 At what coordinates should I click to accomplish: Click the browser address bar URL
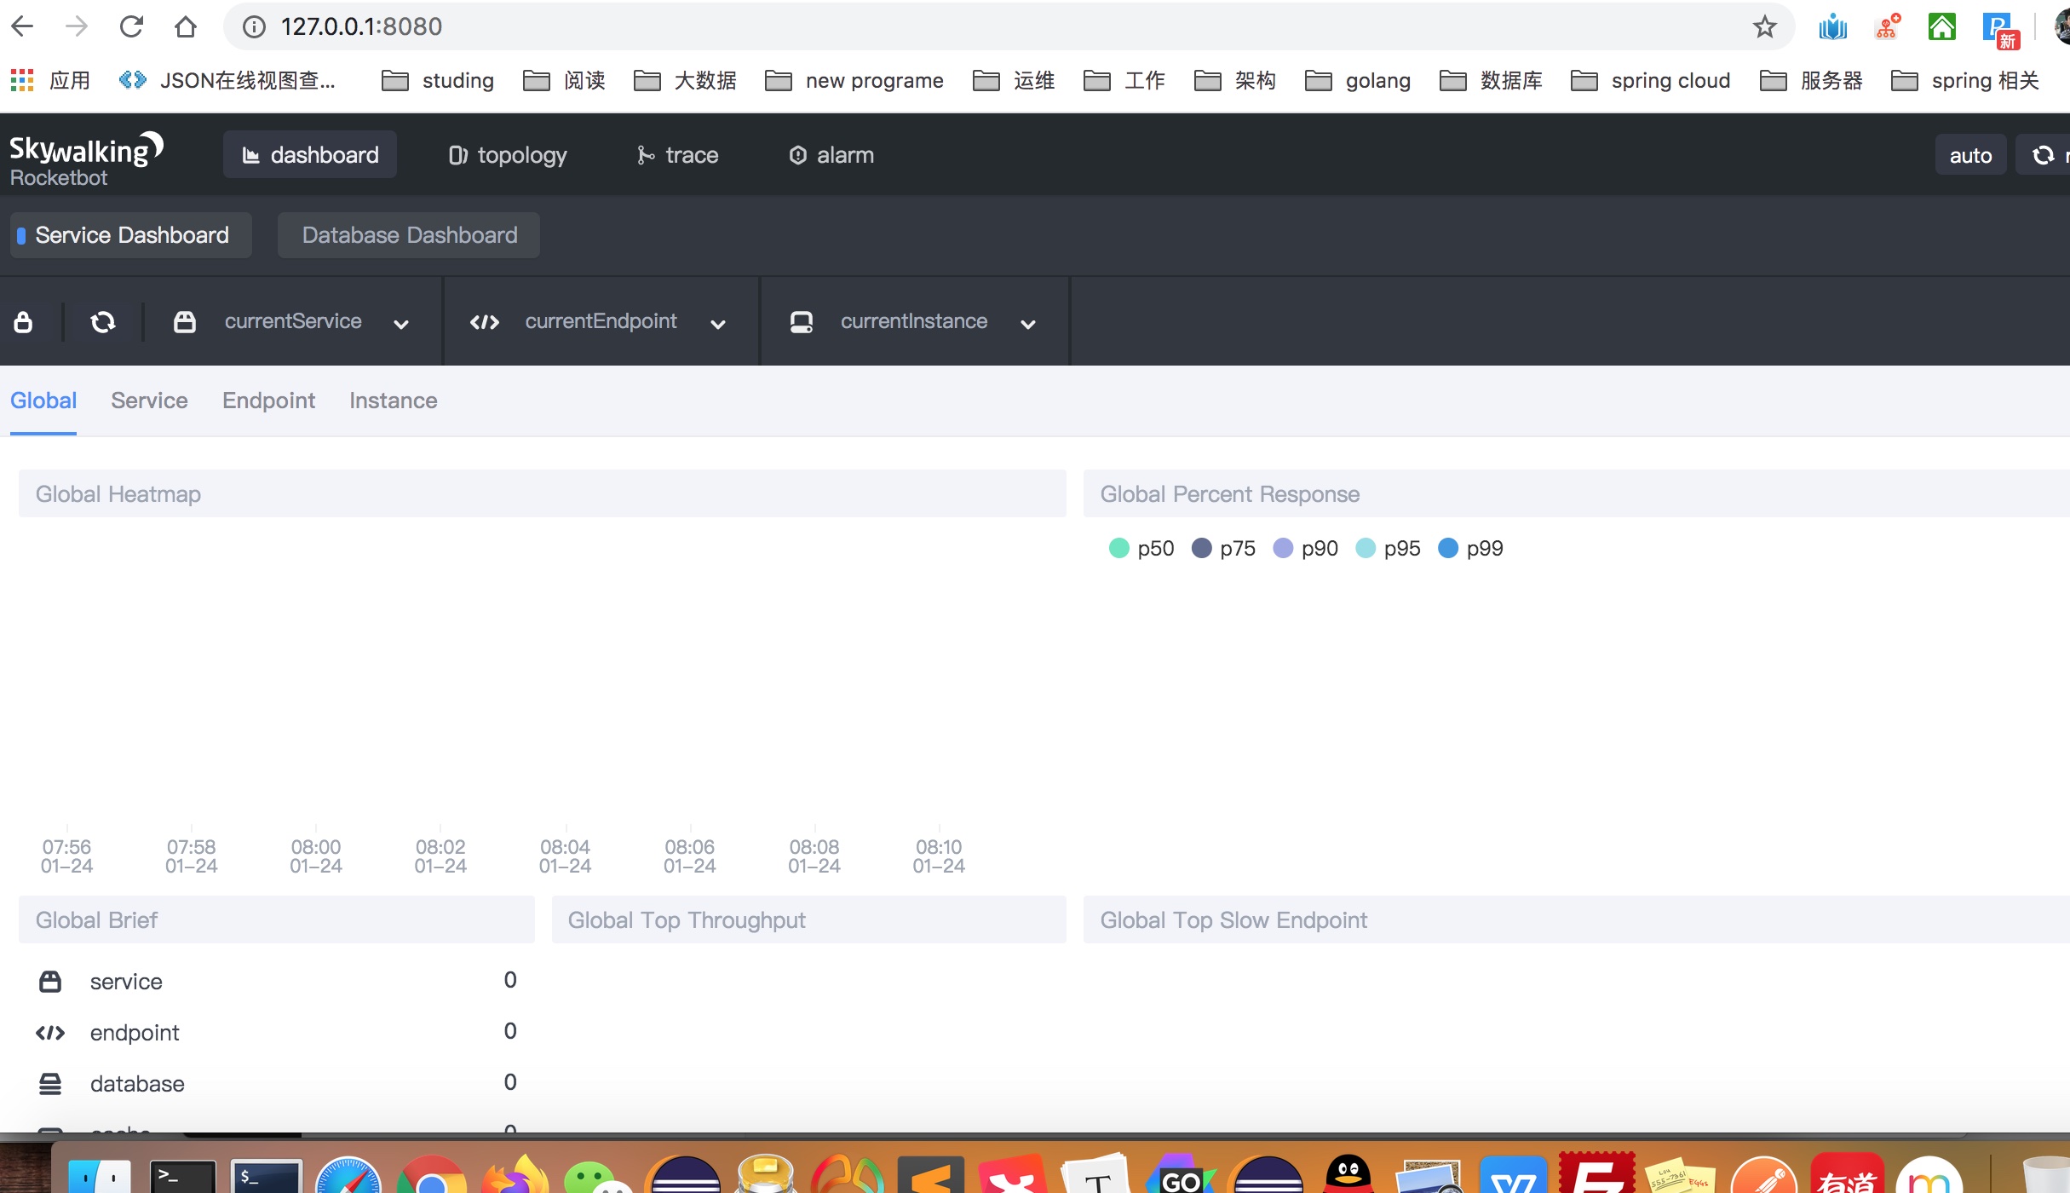361,27
